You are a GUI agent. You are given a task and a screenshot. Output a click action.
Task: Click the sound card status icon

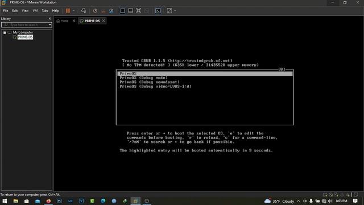[348, 195]
